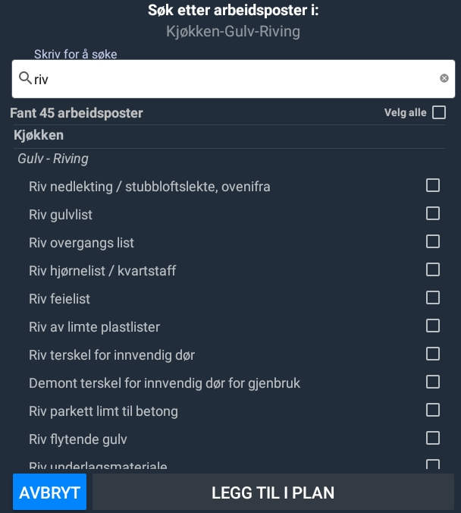
Task: Mark 'Riv av limte plastlister' checkbox
Action: pos(433,326)
